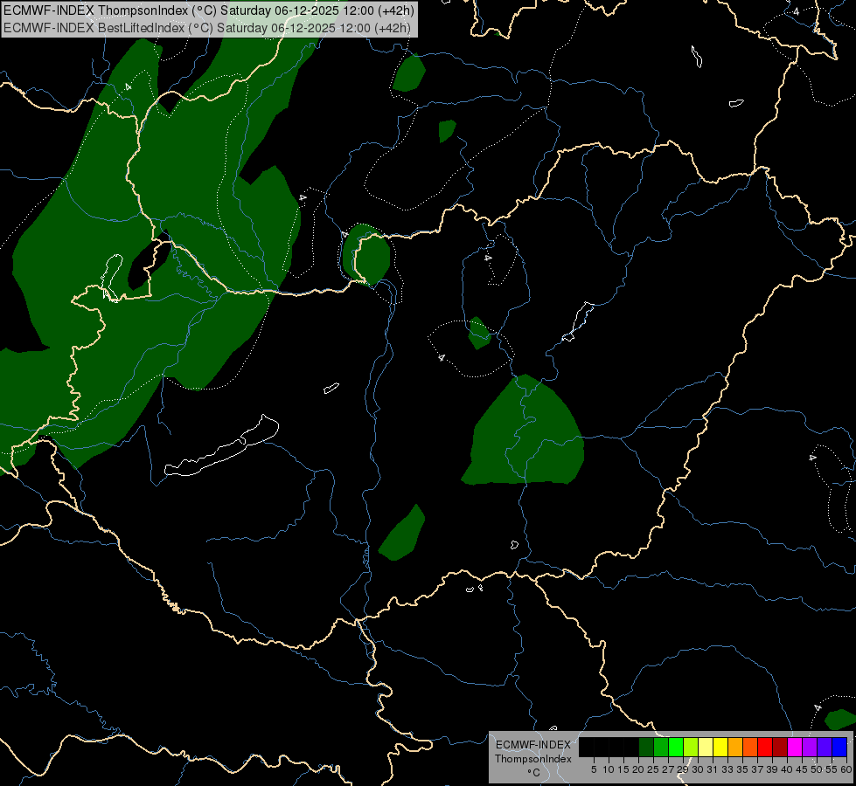856x786 pixels.
Task: Click the legend title 'ECMWF-INDEX'
Action: pyautogui.click(x=533, y=745)
